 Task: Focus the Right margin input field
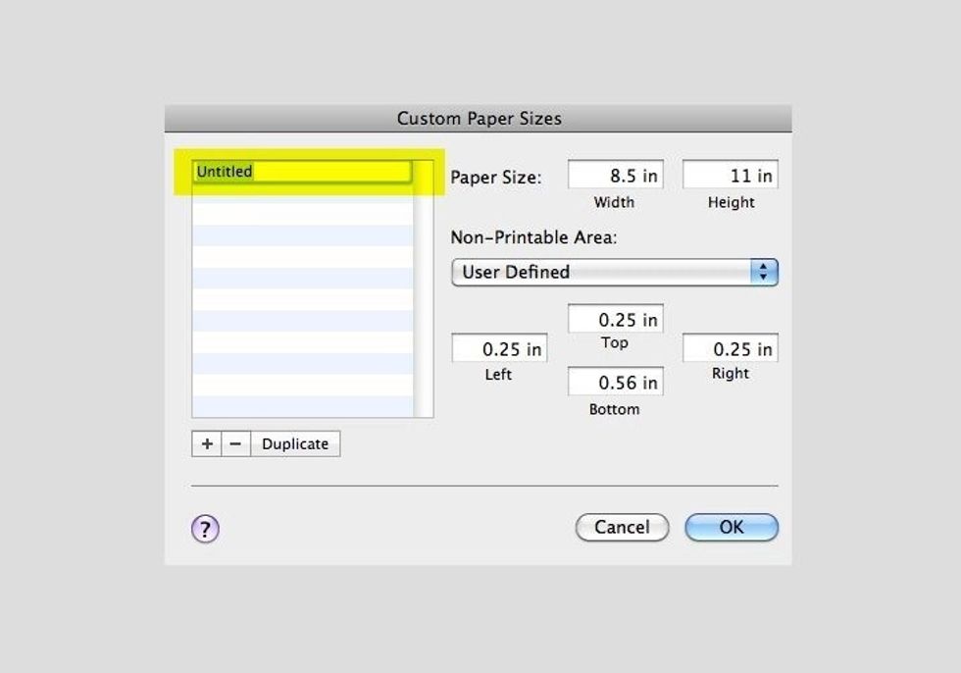coord(731,348)
